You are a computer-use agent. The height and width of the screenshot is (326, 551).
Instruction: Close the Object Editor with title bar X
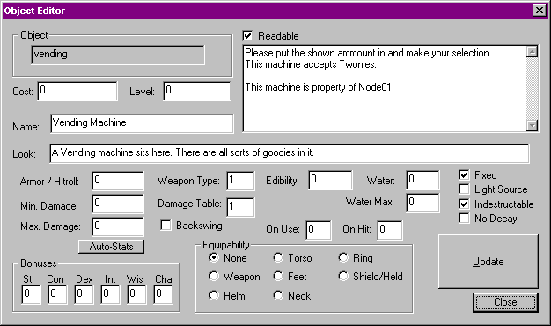[x=539, y=11]
